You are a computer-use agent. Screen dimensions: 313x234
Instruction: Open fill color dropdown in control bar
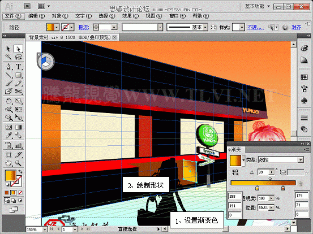coord(57,27)
